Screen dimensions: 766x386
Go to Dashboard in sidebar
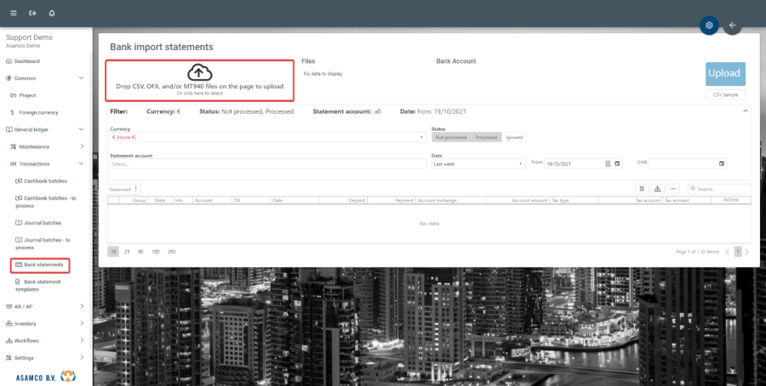(26, 61)
